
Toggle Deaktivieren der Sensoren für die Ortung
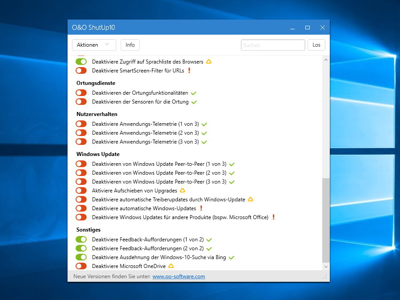pyautogui.click(x=81, y=102)
